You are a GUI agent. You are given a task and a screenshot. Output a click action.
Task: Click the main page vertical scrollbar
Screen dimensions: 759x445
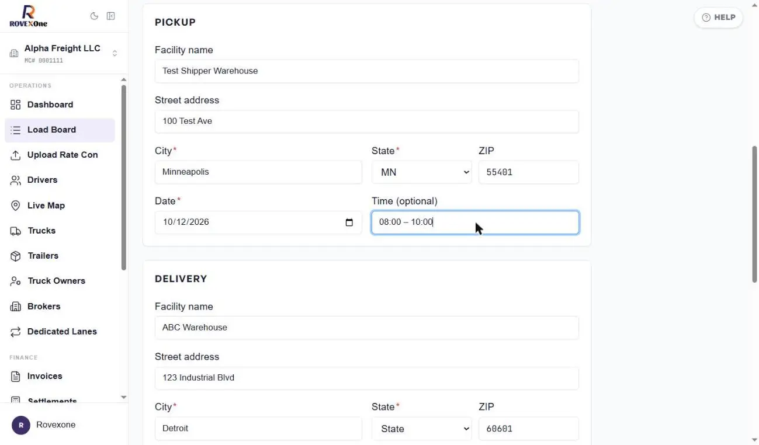(x=754, y=214)
